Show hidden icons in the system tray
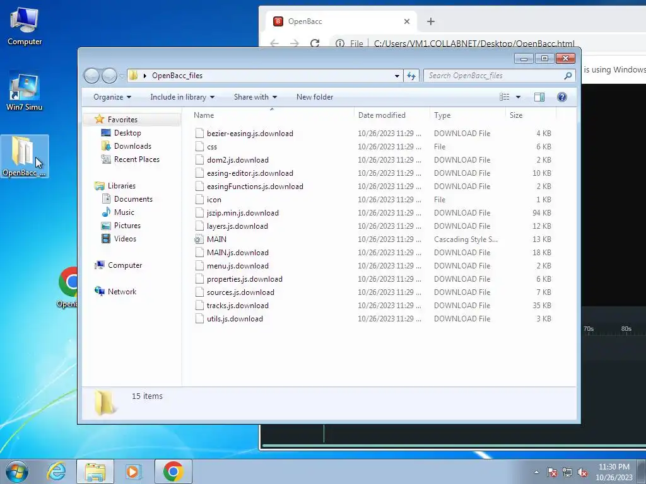The height and width of the screenshot is (484, 646). click(536, 472)
